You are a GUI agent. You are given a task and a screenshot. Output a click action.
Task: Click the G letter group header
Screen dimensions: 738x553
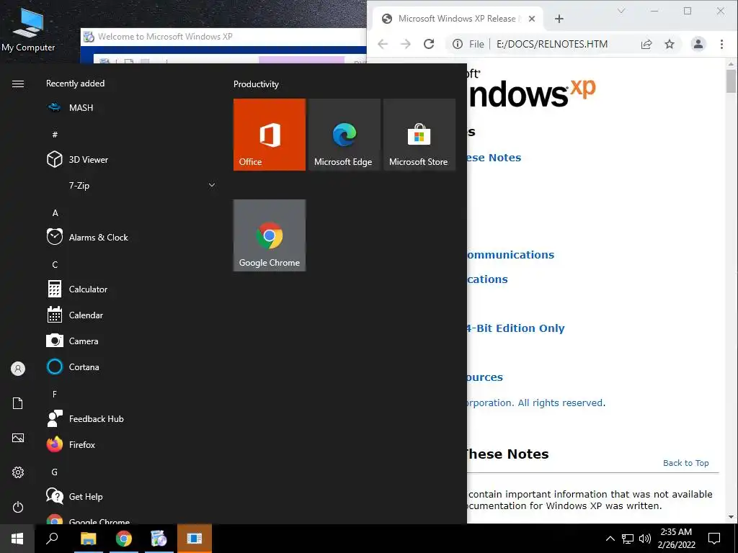click(55, 472)
